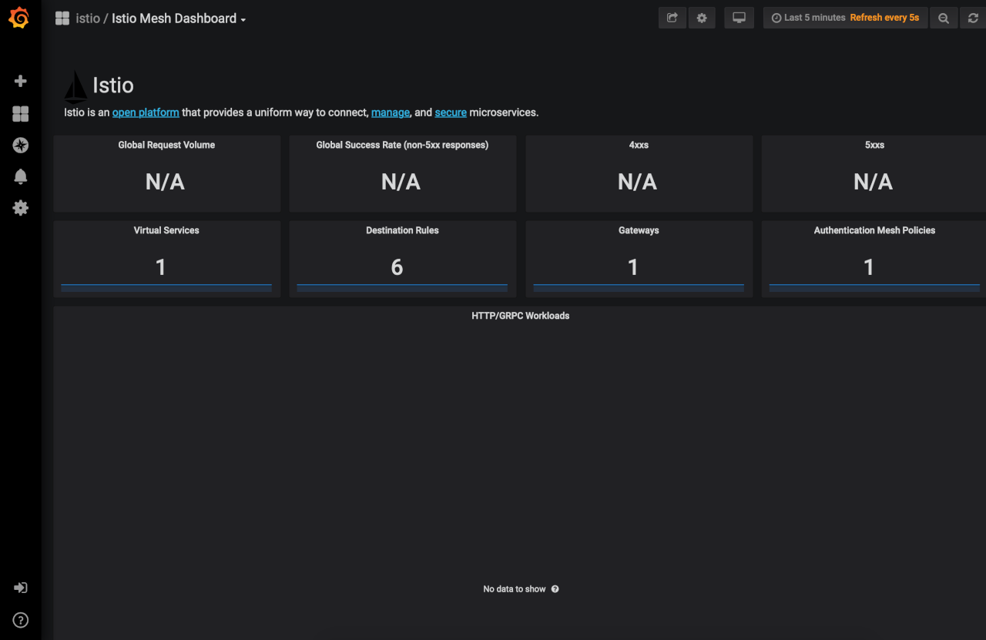Zoom out time range with magnifier icon
The height and width of the screenshot is (640, 986).
pos(943,17)
